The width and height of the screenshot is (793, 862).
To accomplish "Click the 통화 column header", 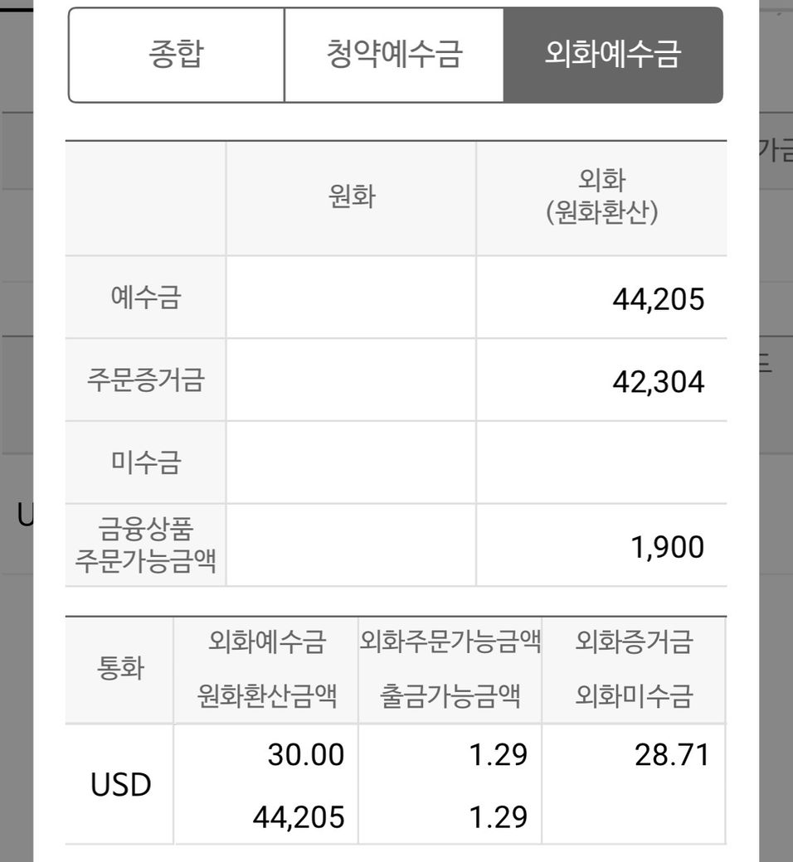I will (x=120, y=669).
